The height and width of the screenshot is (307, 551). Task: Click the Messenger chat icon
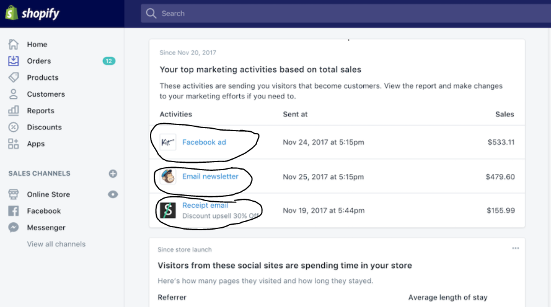[14, 227]
